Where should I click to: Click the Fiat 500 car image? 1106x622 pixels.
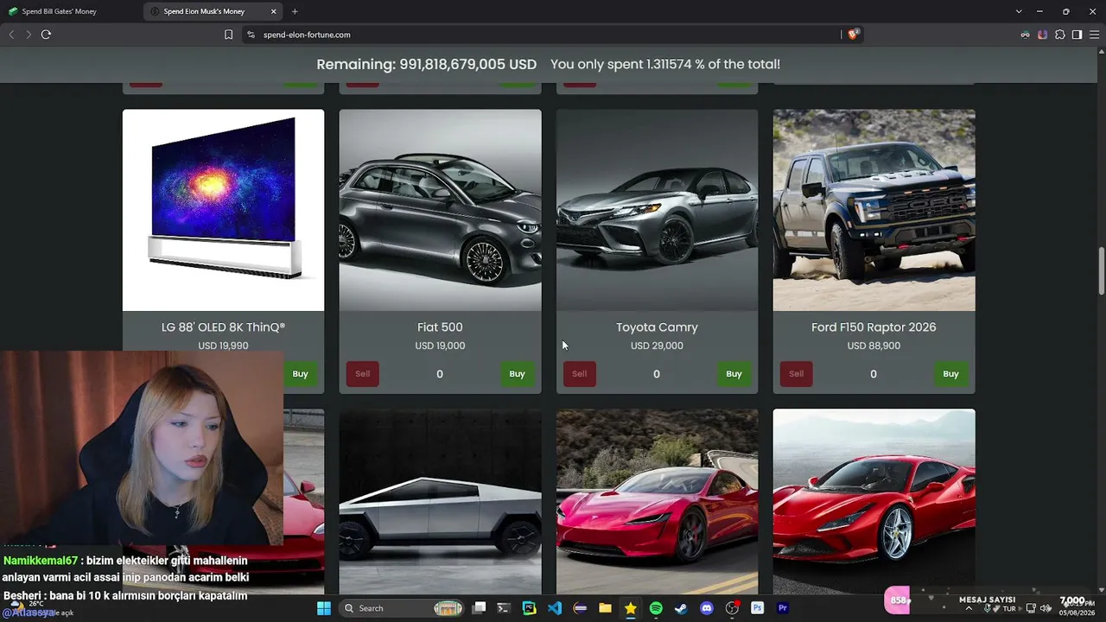pyautogui.click(x=440, y=210)
